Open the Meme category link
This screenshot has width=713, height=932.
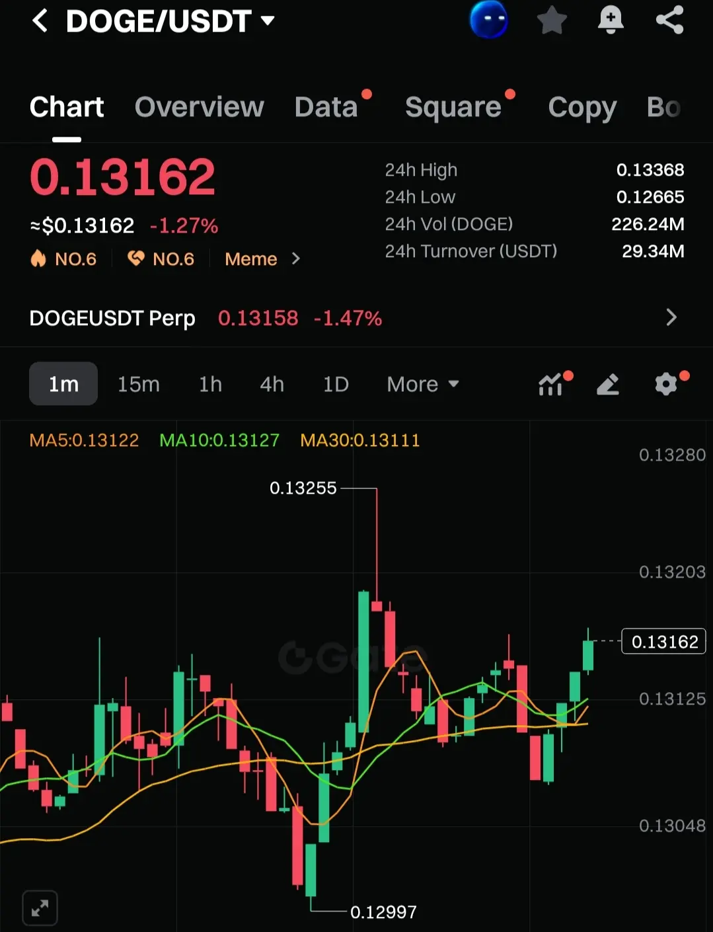click(x=250, y=259)
